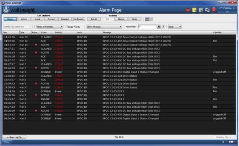Expand the Show All Areas dropdown

point(104,27)
